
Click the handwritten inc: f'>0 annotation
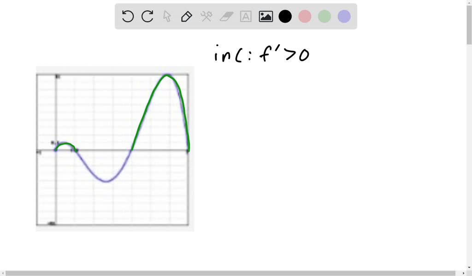point(260,53)
